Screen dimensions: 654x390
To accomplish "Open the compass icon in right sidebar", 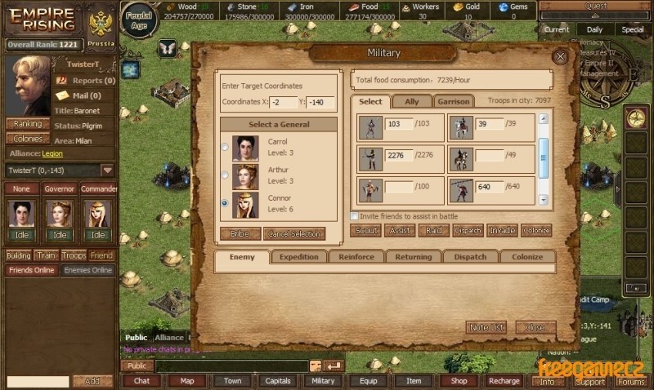I will pyautogui.click(x=636, y=118).
